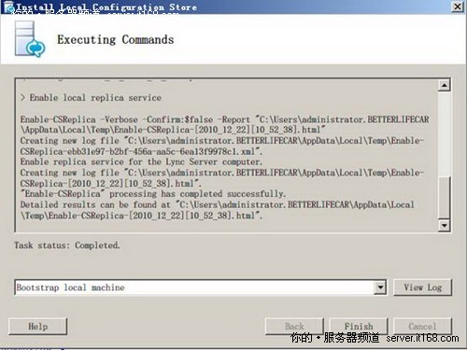Viewport: 467px width, 350px height.
Task: Click the greyed-out Cancel button
Action: click(422, 326)
